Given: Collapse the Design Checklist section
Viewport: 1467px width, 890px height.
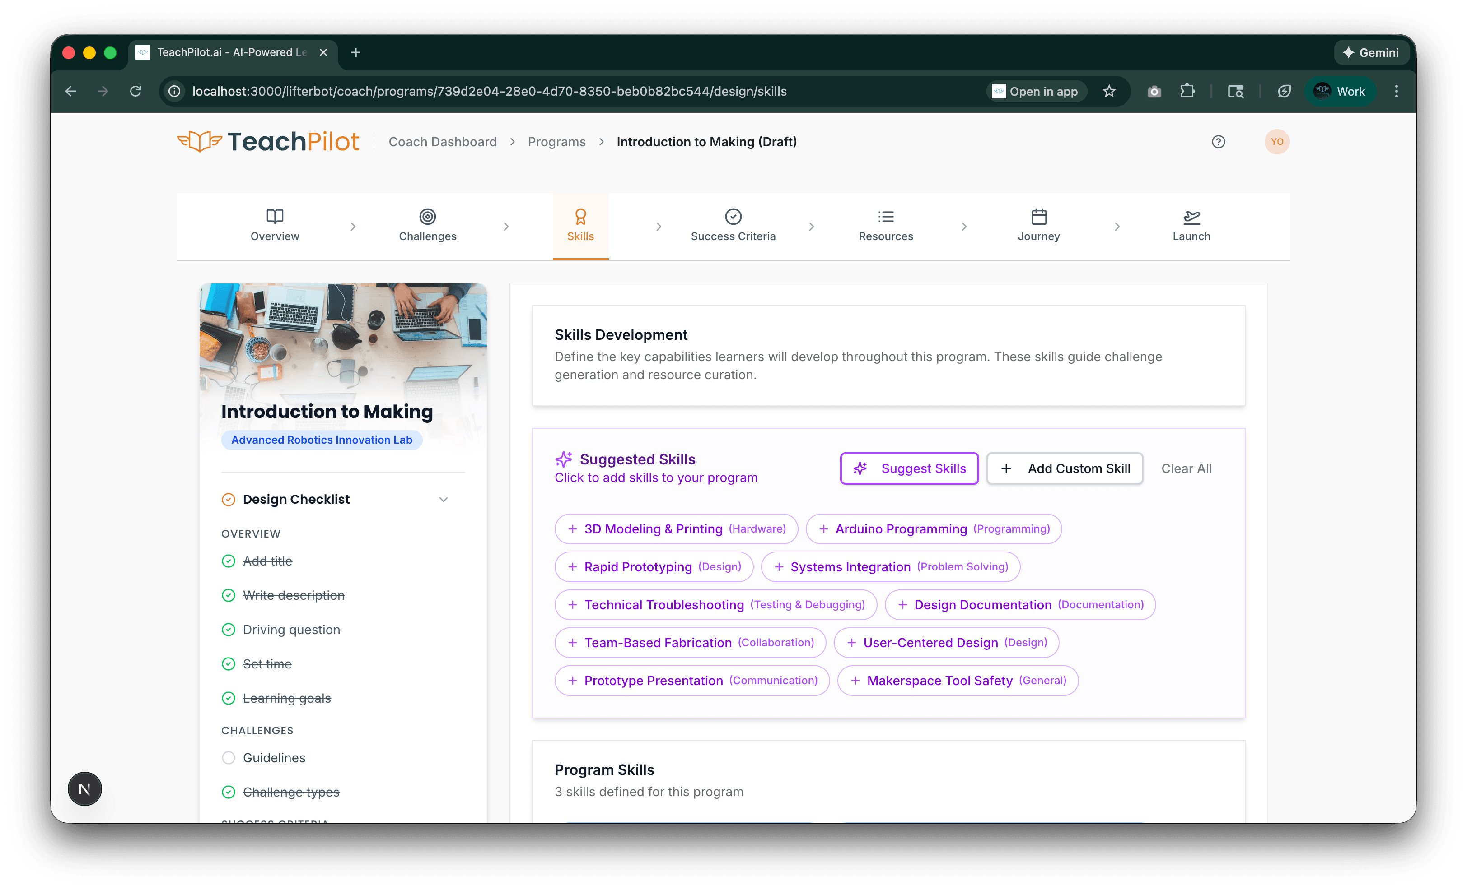Looking at the screenshot, I should pos(443,499).
